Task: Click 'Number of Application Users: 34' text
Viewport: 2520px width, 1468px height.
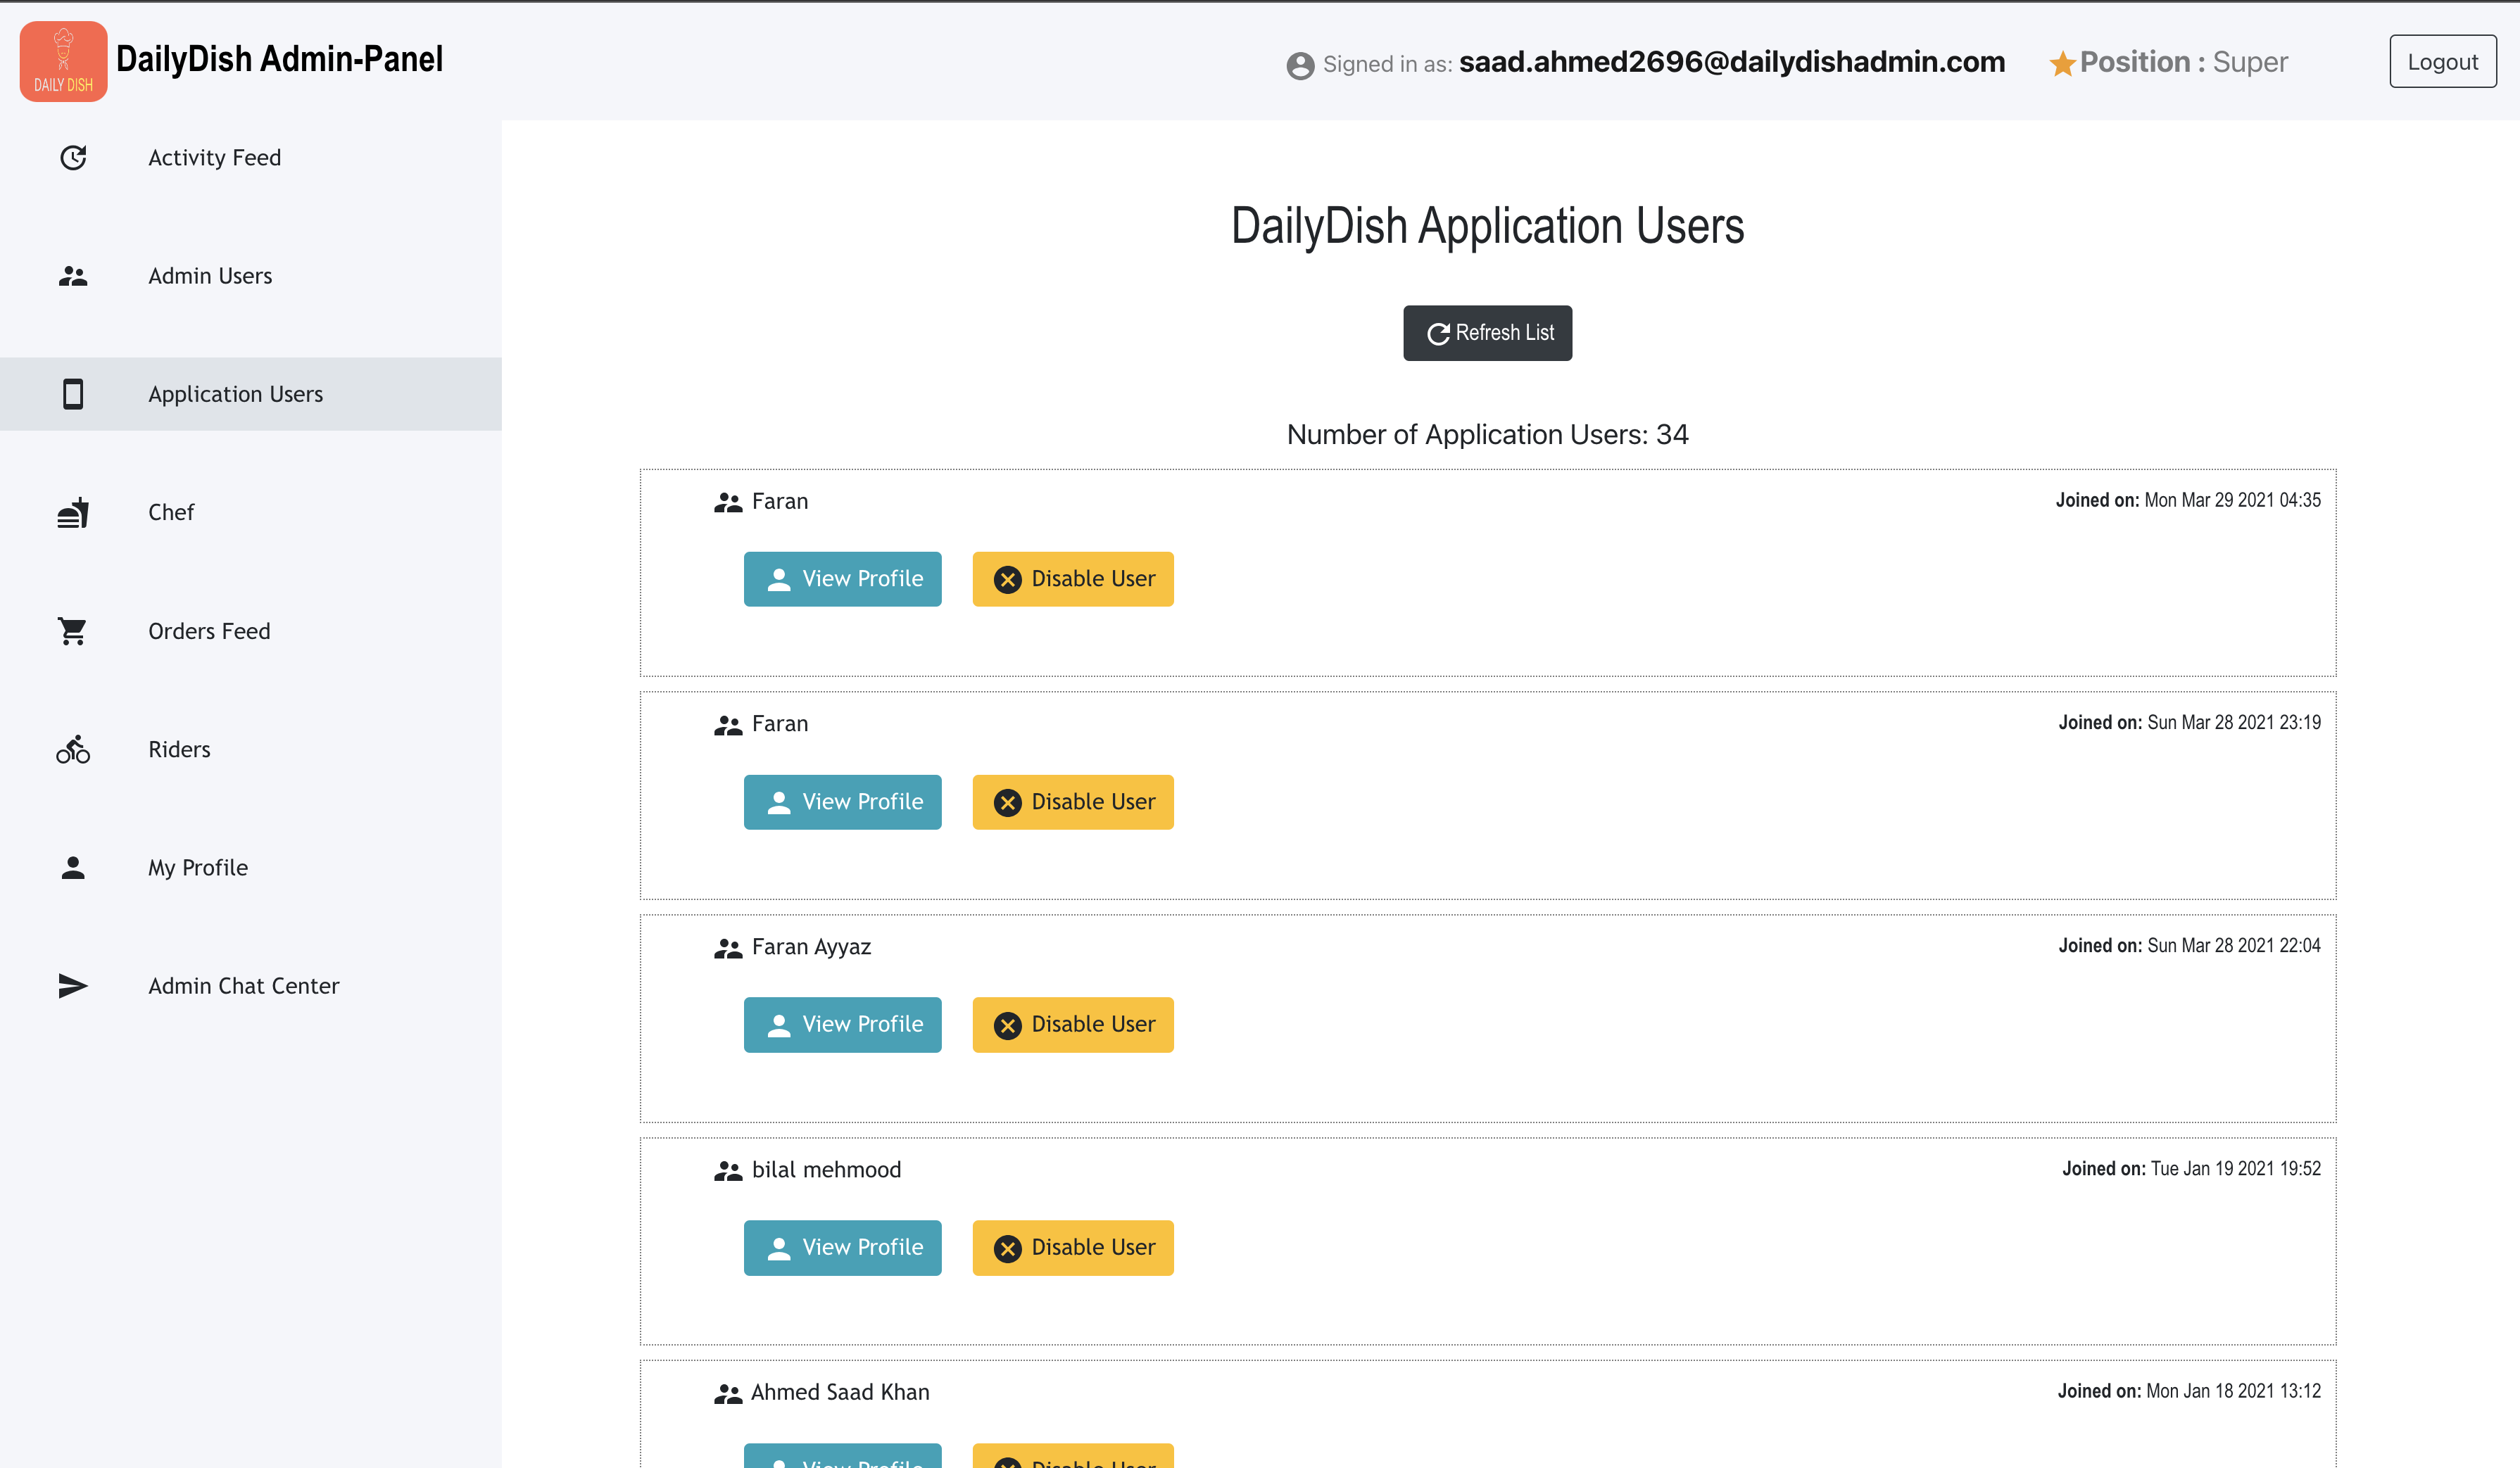Action: 1487,435
